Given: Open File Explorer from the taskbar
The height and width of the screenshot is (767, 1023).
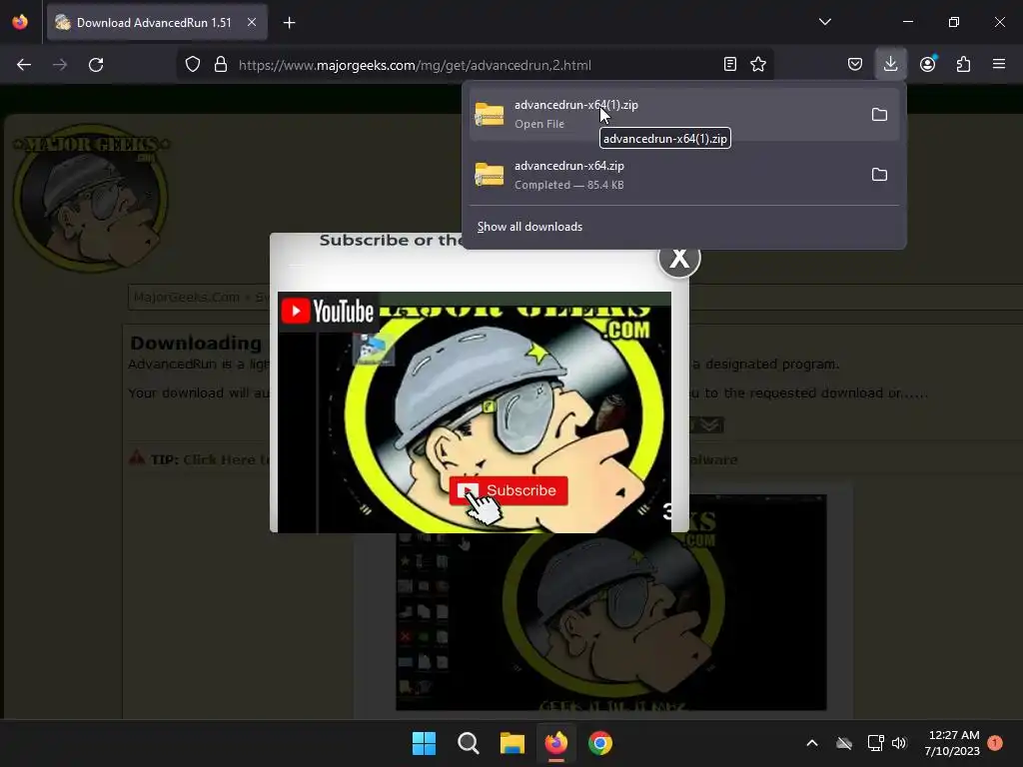Looking at the screenshot, I should coord(512,743).
